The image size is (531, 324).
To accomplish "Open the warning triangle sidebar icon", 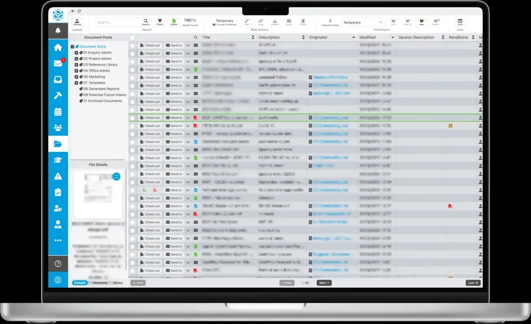I will coord(58,176).
